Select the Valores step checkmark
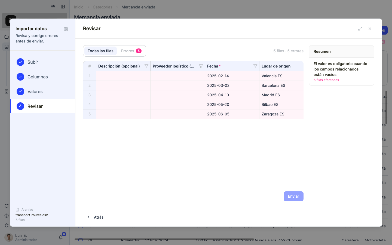 (x=20, y=91)
